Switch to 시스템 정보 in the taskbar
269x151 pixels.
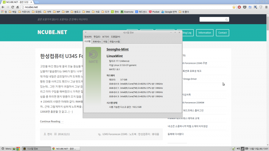[36, 149]
